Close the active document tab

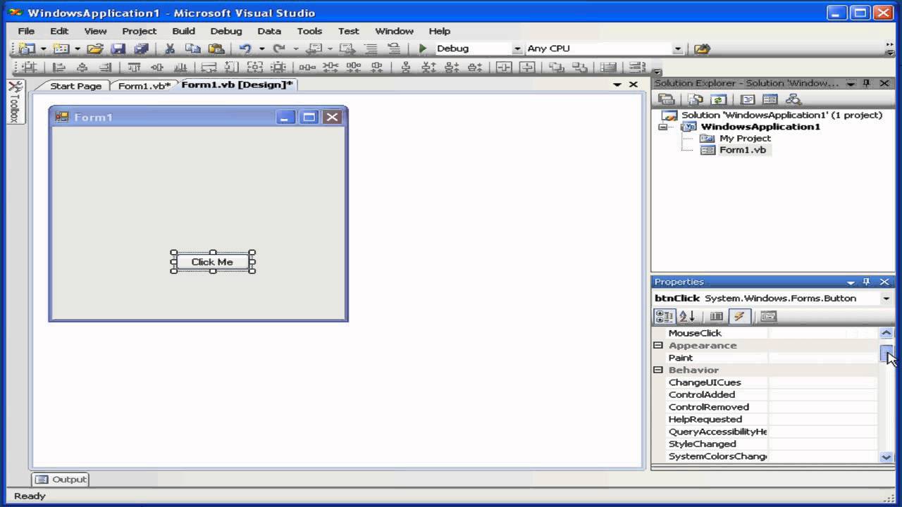[x=634, y=84]
